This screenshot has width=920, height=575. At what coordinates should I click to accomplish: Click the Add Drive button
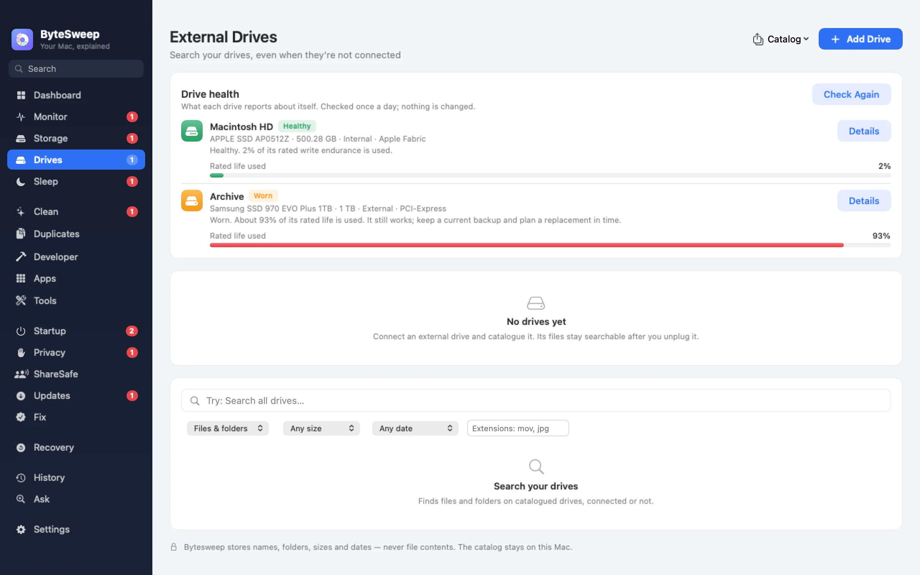860,39
